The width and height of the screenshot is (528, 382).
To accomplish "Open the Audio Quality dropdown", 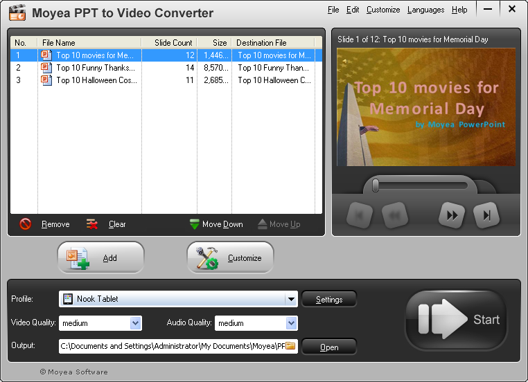I will [291, 323].
